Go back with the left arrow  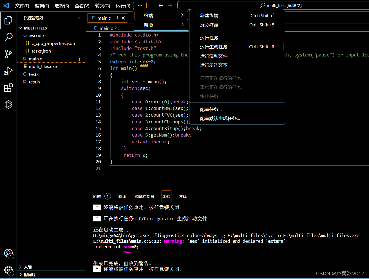pyautogui.click(x=161, y=5)
